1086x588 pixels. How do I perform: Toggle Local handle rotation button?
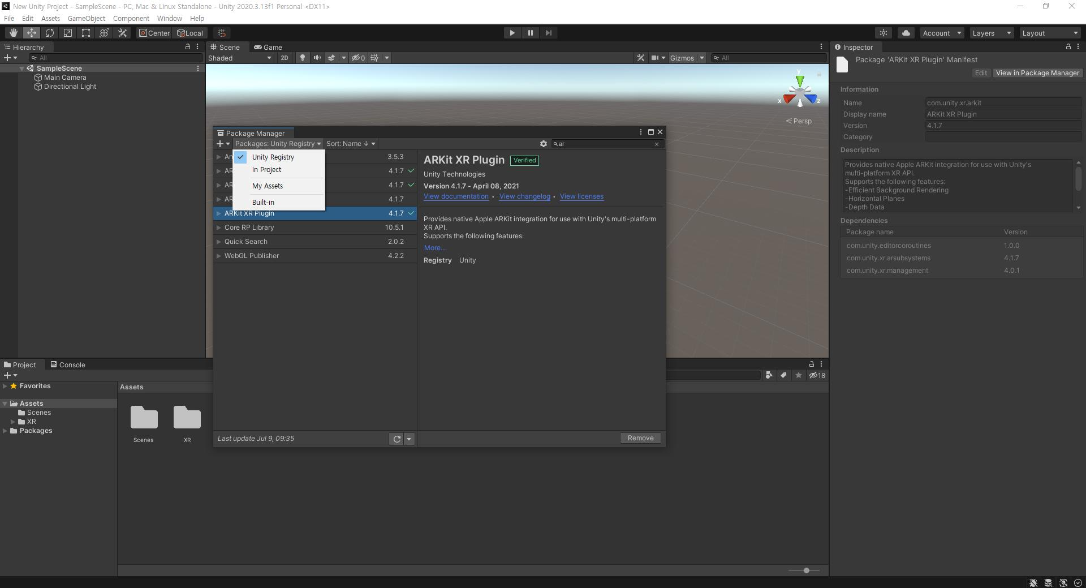coord(190,33)
